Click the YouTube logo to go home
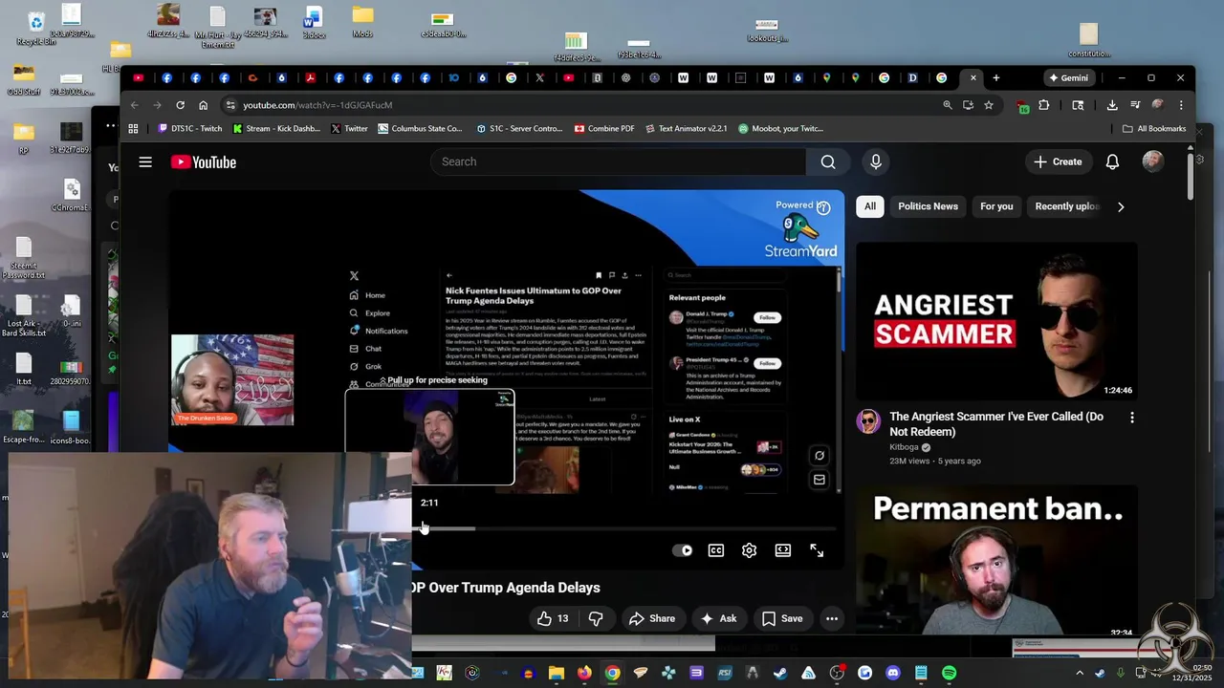 point(204,162)
